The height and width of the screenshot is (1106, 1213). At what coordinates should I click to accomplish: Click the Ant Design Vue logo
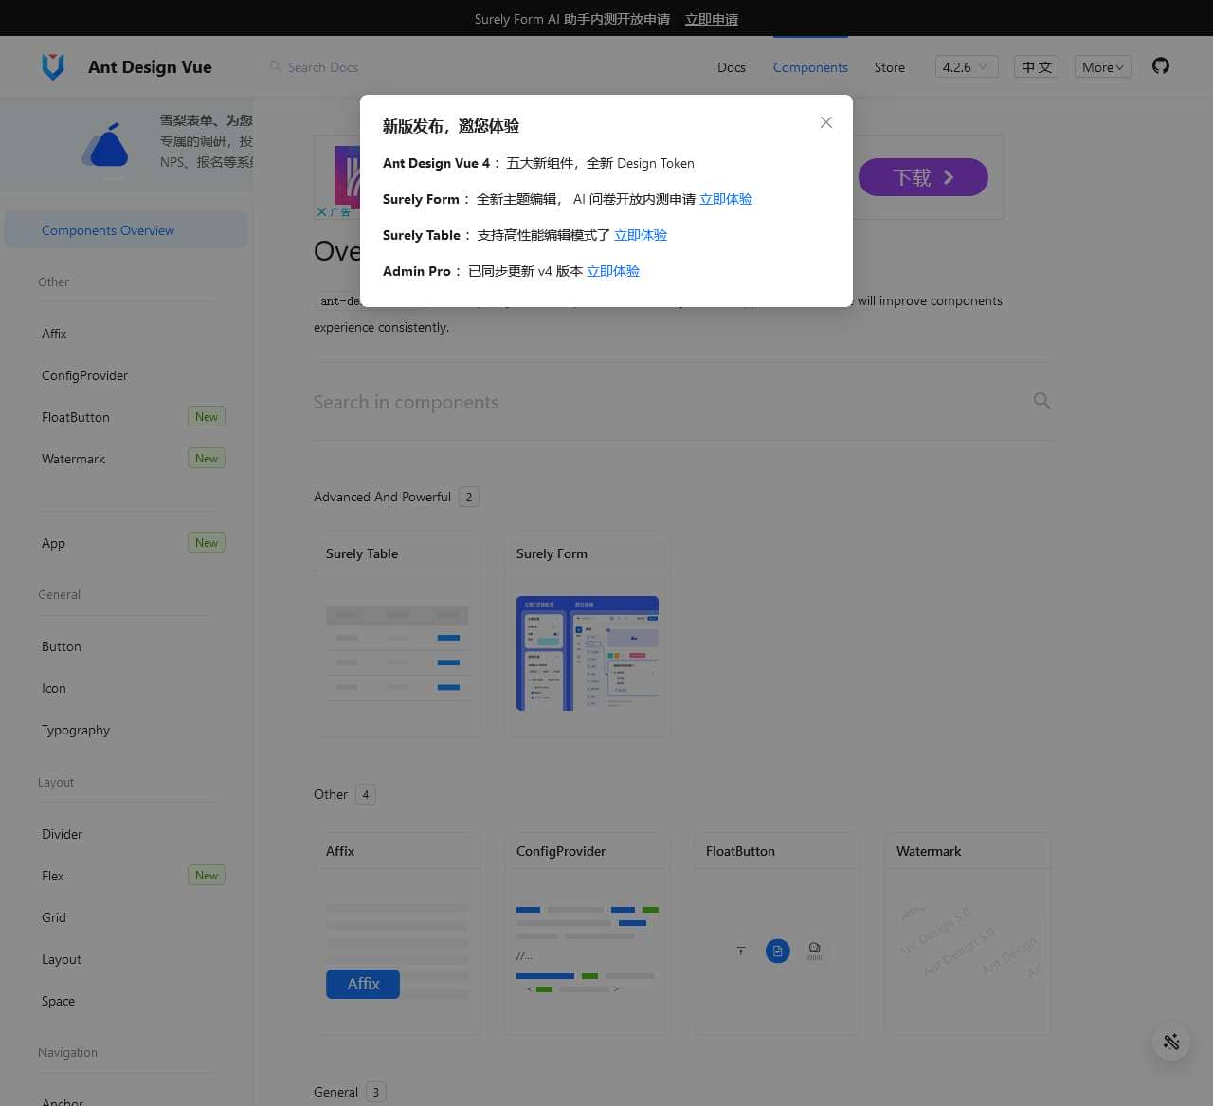[53, 66]
